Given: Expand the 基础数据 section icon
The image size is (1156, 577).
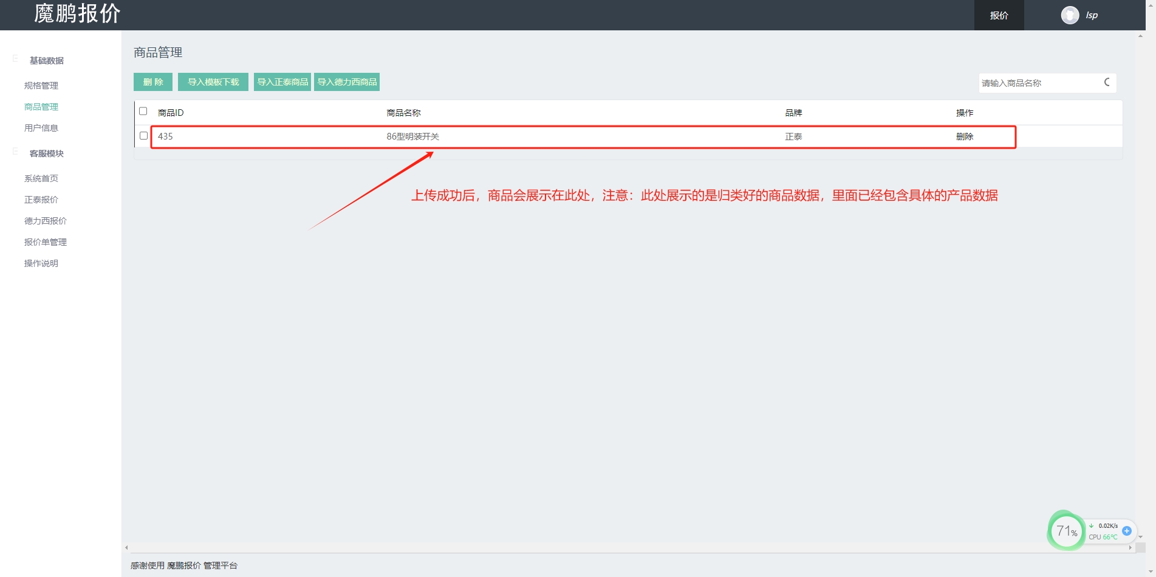Looking at the screenshot, I should (x=15, y=59).
